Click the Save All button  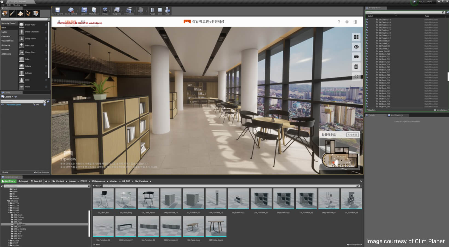(x=36, y=181)
